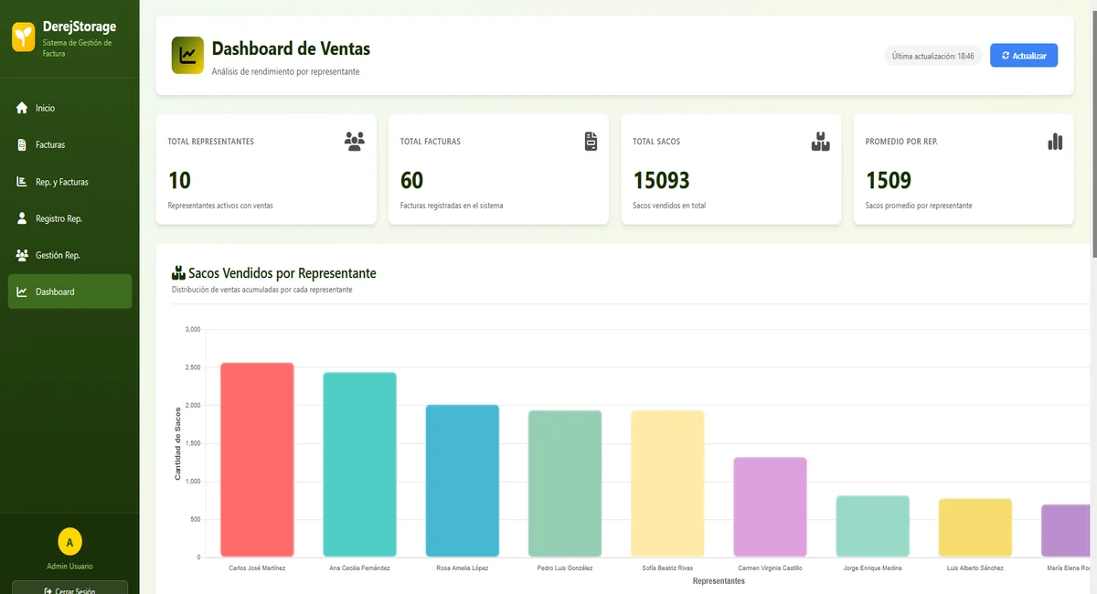Click the Rep. y Facturas chart icon
This screenshot has height=594, width=1097.
tap(22, 181)
